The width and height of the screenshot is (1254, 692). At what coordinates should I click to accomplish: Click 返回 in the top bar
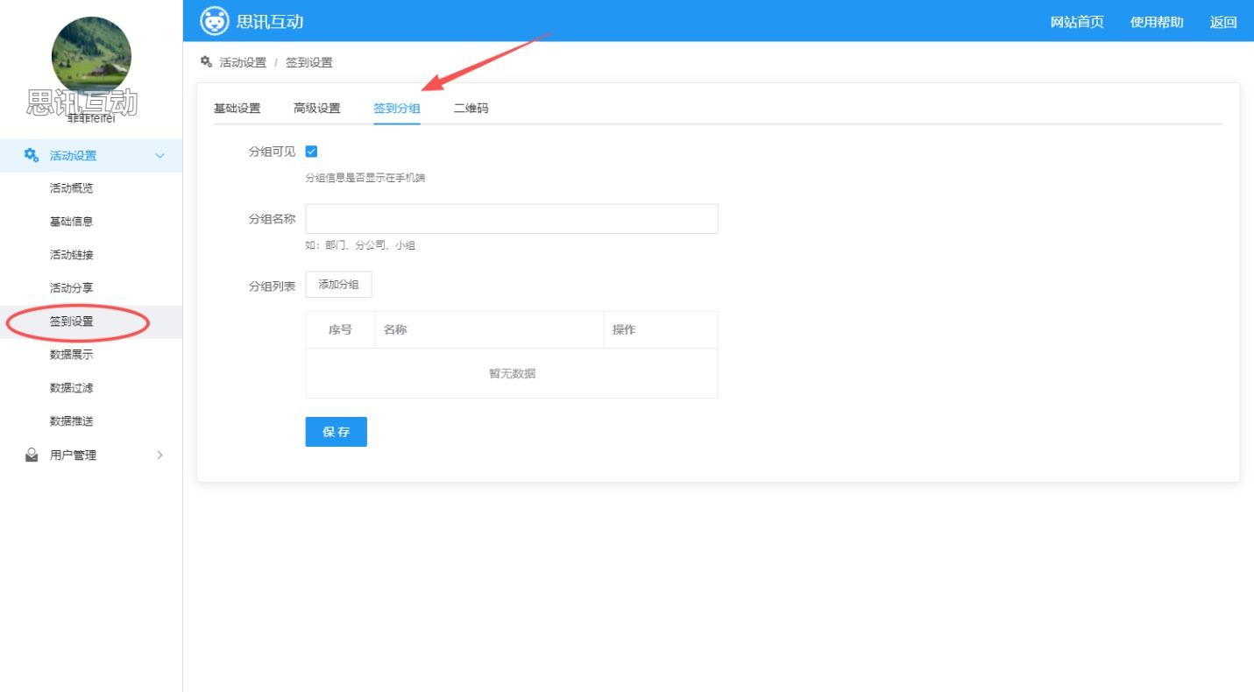coord(1223,22)
